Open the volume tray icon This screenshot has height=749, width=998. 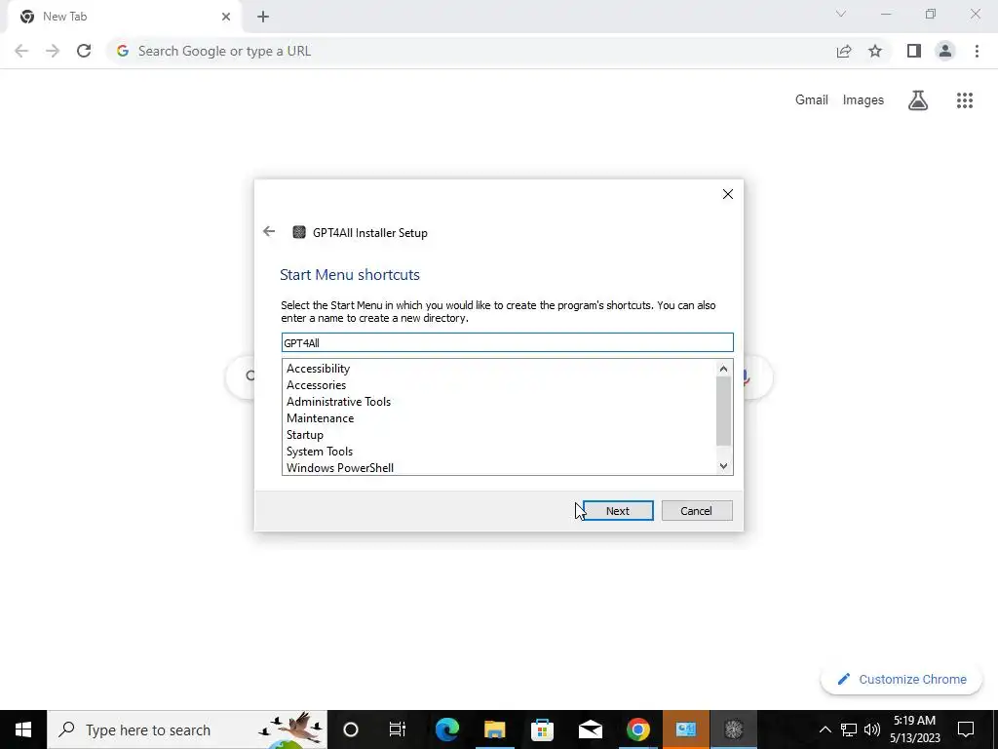point(872,729)
